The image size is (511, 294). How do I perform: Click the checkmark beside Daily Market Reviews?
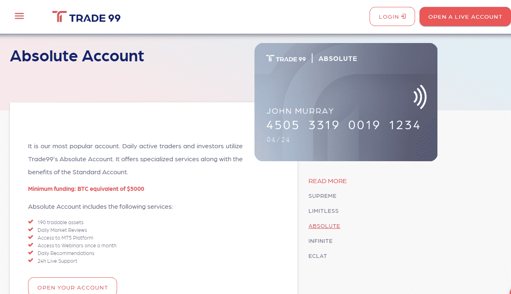coord(30,229)
